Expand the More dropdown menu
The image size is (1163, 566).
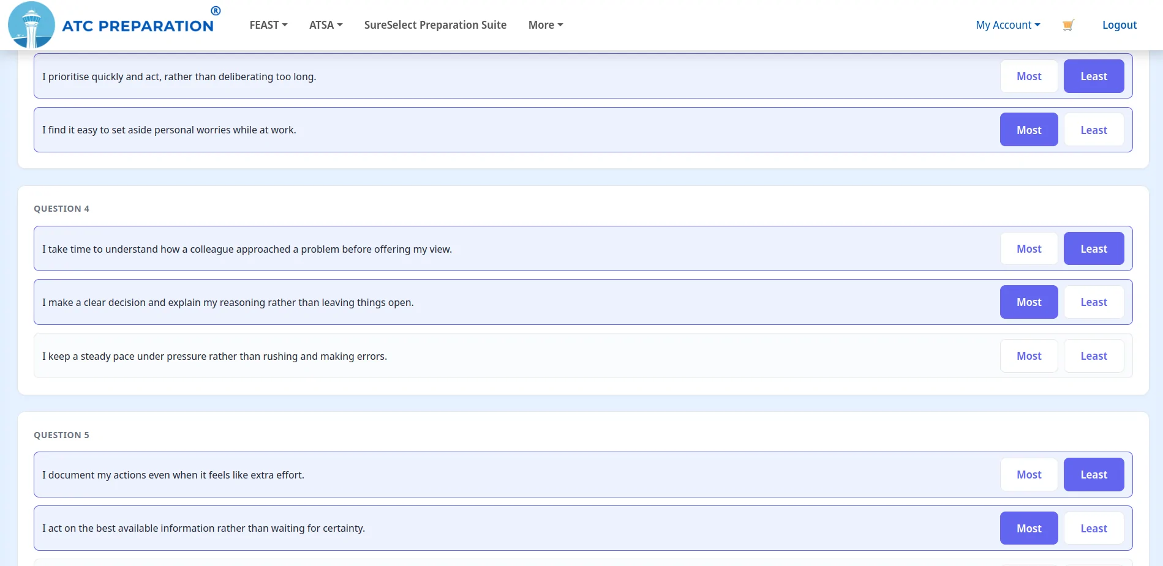(546, 25)
